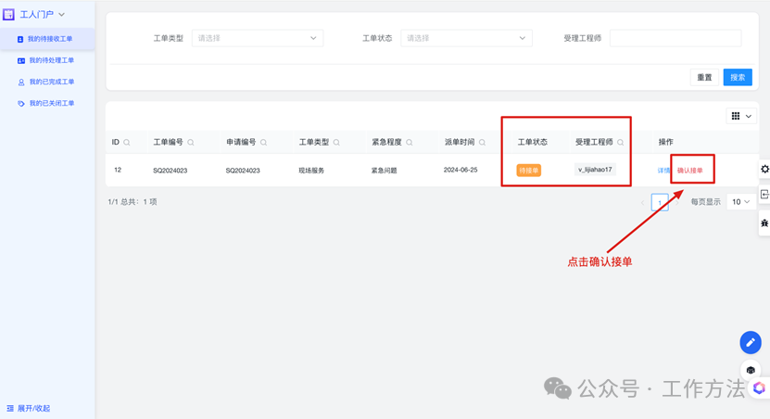Click search icon beside 工单编号 header
The height and width of the screenshot is (419, 770).
click(x=191, y=143)
